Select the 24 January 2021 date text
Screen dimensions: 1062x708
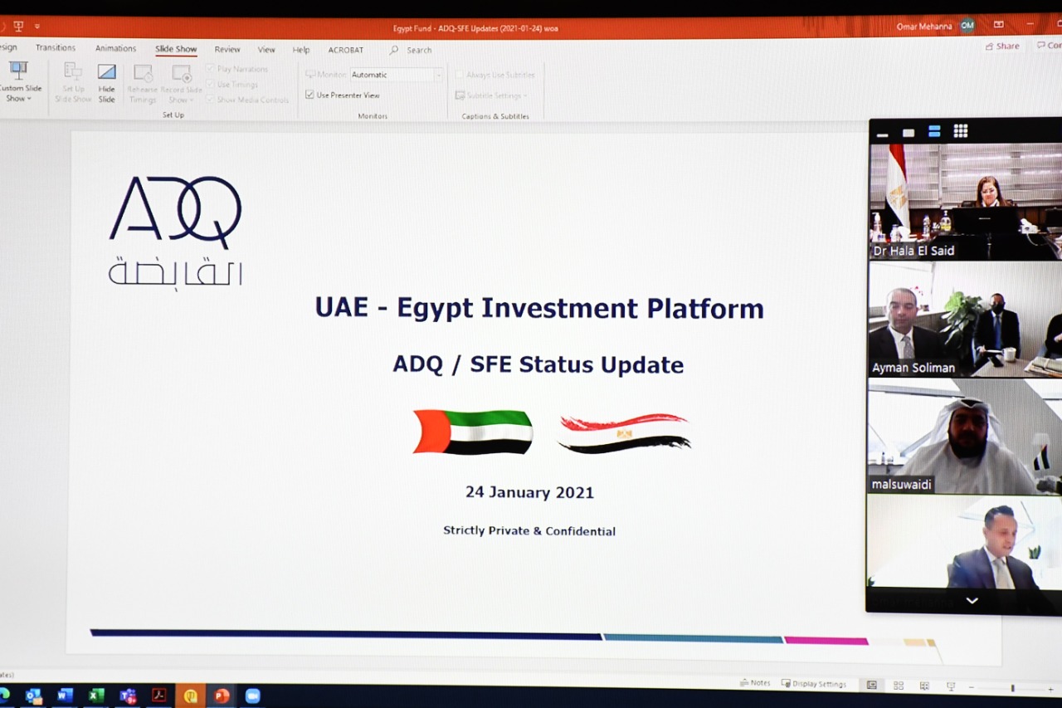(529, 491)
